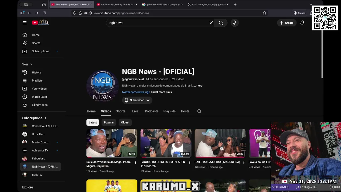Select the Popular filter chip
Viewport: 341px width, 192px height.
(109, 122)
